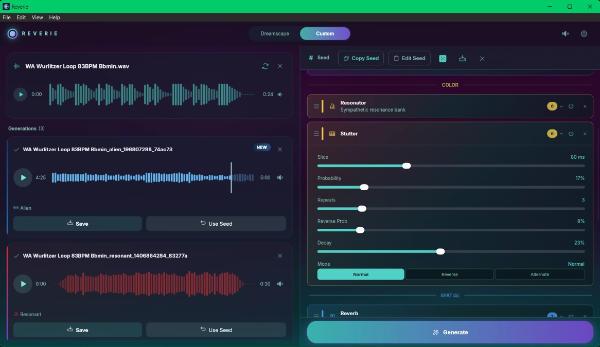Expand the Resonator module chevron
Image resolution: width=600 pixels, height=347 pixels.
(x=561, y=106)
